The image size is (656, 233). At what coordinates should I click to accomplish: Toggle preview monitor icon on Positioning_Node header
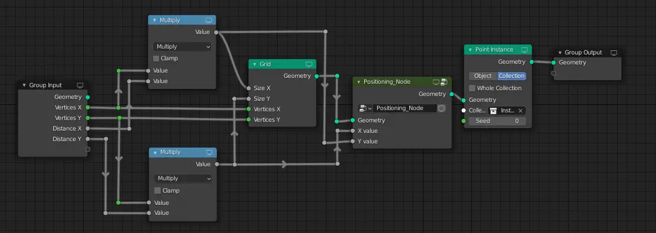point(436,82)
